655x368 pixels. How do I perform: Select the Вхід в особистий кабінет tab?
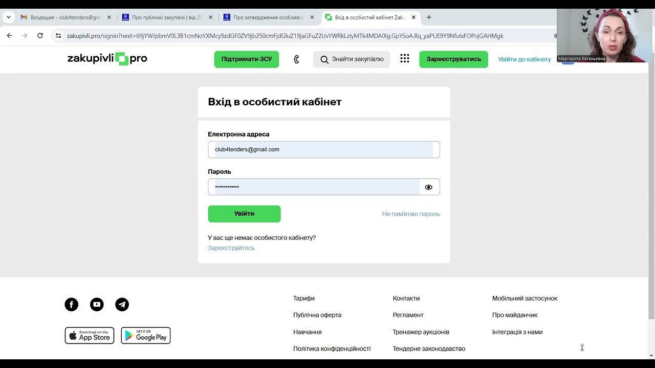pyautogui.click(x=370, y=17)
